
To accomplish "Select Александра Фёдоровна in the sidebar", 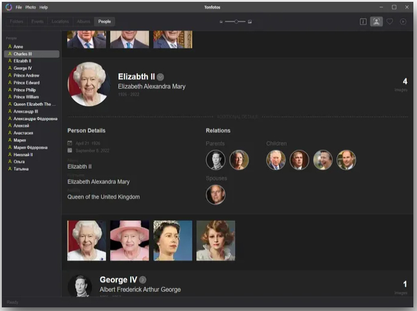I will 31,119.
